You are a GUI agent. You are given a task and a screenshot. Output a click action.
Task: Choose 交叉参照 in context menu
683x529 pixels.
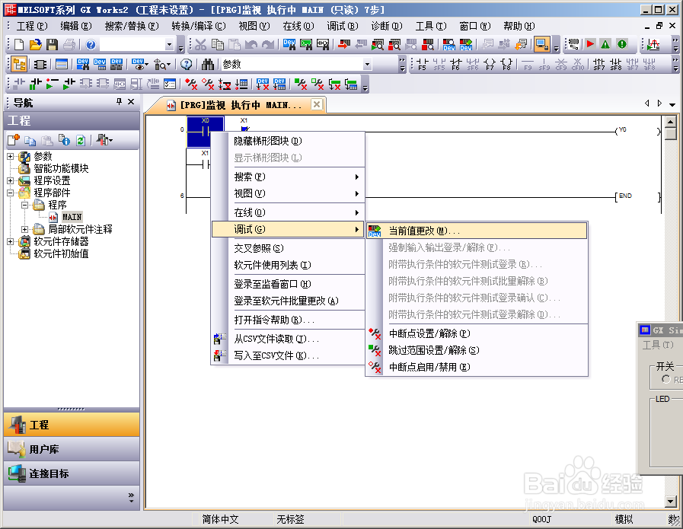coord(288,248)
